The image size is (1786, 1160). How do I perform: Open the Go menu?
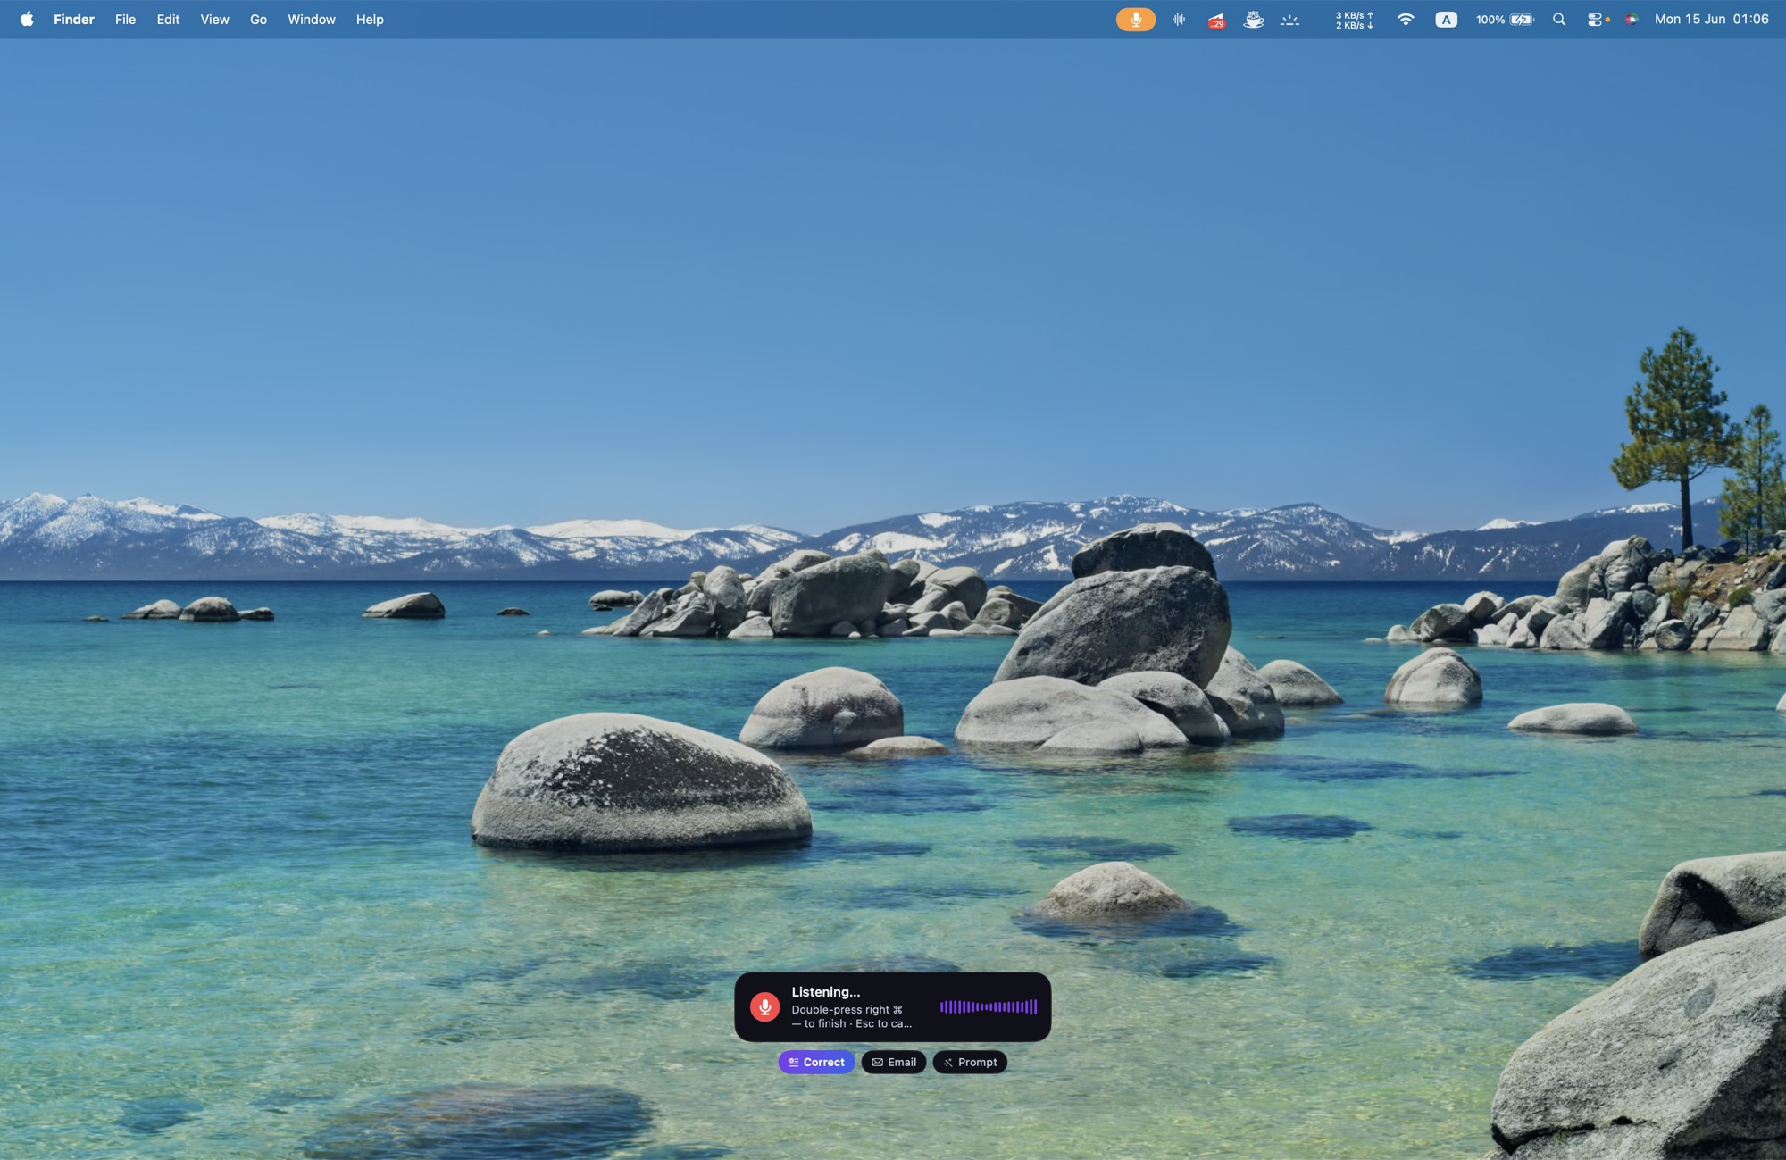pyautogui.click(x=258, y=19)
